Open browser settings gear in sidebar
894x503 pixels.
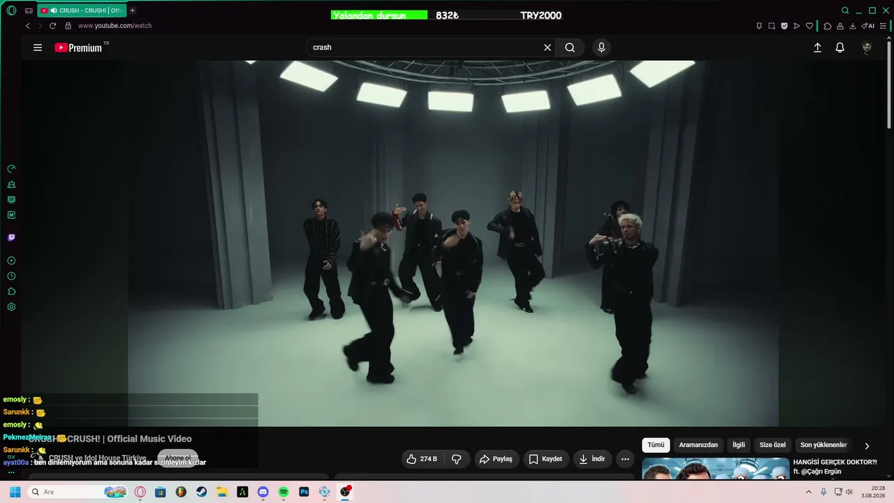point(11,307)
